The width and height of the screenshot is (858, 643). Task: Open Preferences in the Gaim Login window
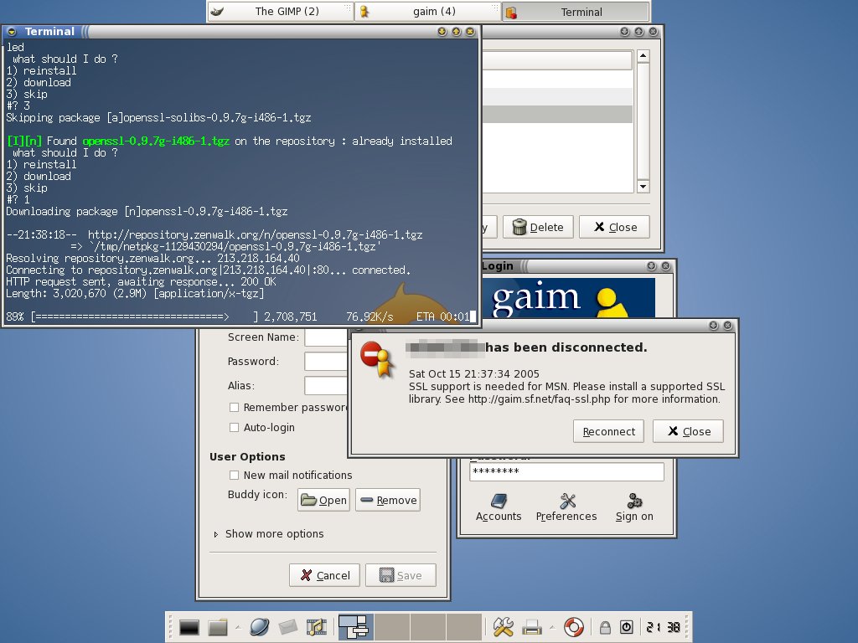[x=566, y=507]
